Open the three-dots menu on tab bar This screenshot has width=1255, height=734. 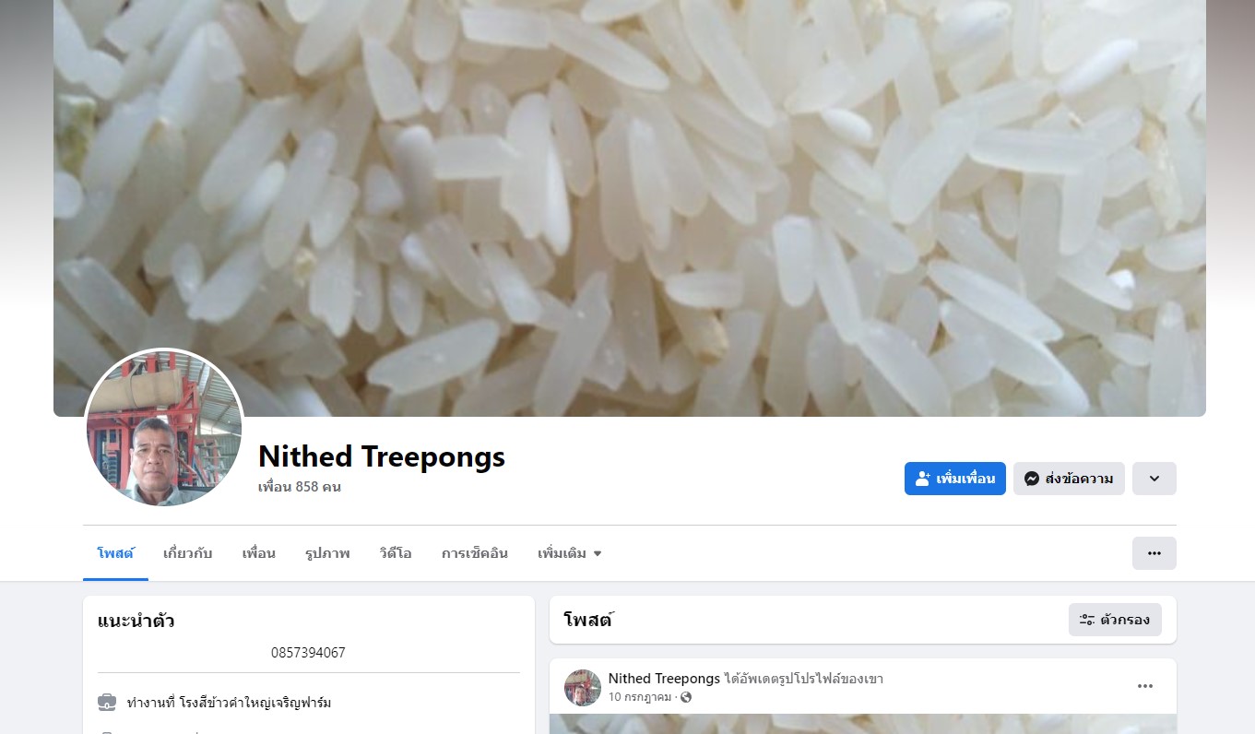pos(1154,553)
